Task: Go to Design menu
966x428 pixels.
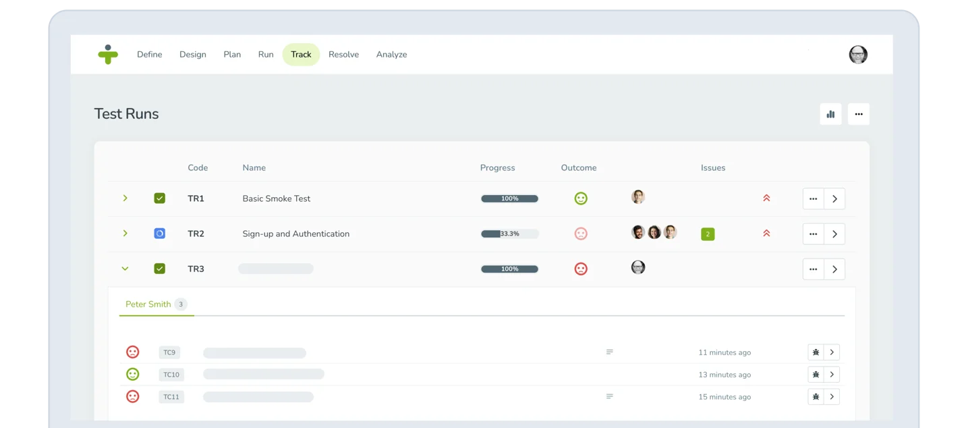Action: [193, 55]
